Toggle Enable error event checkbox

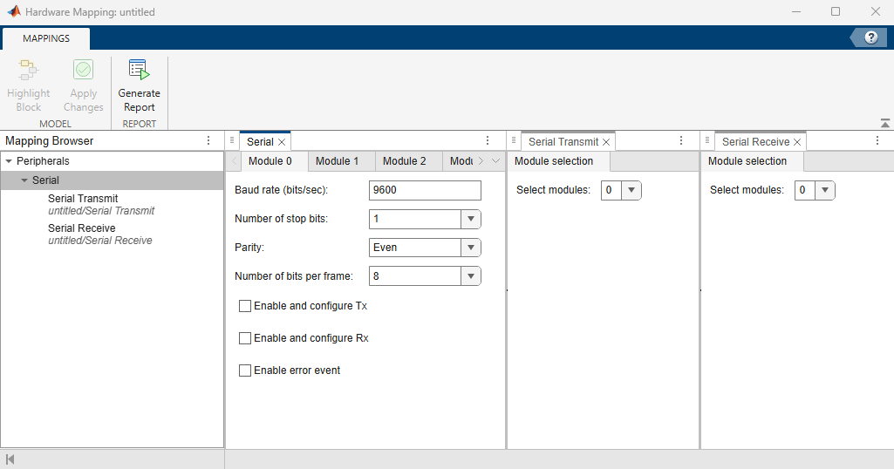click(x=244, y=370)
